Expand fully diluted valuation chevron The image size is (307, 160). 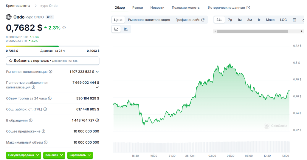click(x=97, y=87)
